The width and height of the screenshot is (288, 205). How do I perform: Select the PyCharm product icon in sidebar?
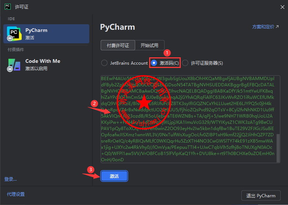14,34
